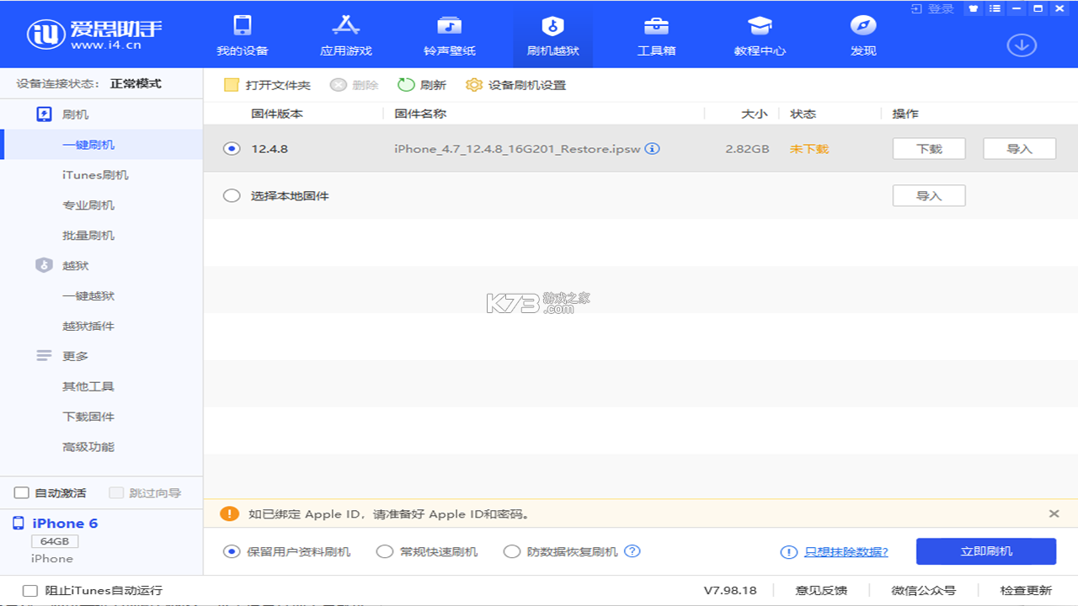1078x606 pixels.
Task: Select 其他工具 in sidebar
Action: click(88, 386)
